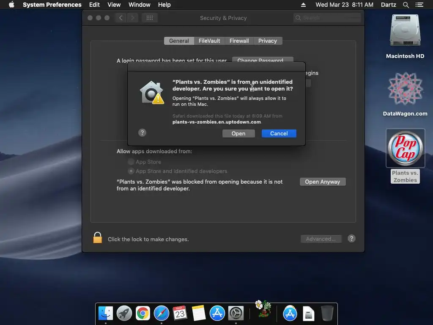This screenshot has height=325, width=433.
Task: Open Finder from the Dock
Action: pos(106,313)
